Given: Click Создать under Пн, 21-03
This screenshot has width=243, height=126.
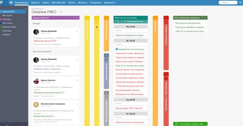Looking at the screenshot, I should [131, 30].
